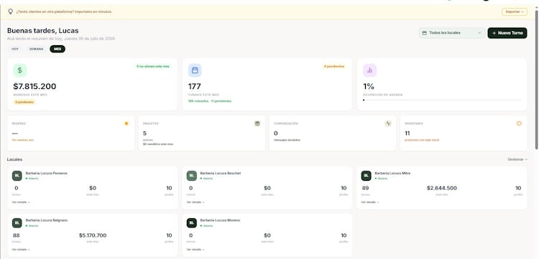Screen dimensions: 539x259
Task: Click the blue calendar icon on the 177 card
Action: [x=195, y=70]
